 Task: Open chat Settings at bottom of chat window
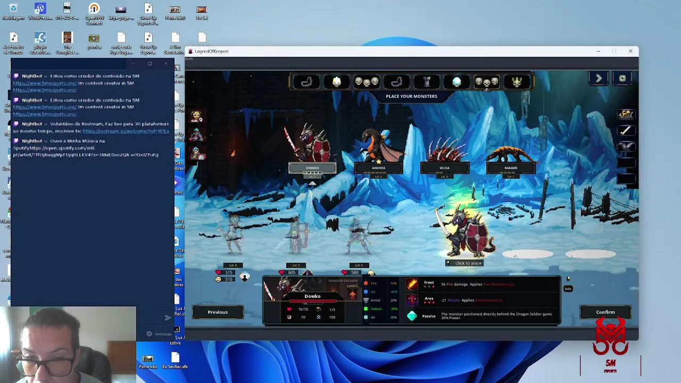(x=159, y=334)
